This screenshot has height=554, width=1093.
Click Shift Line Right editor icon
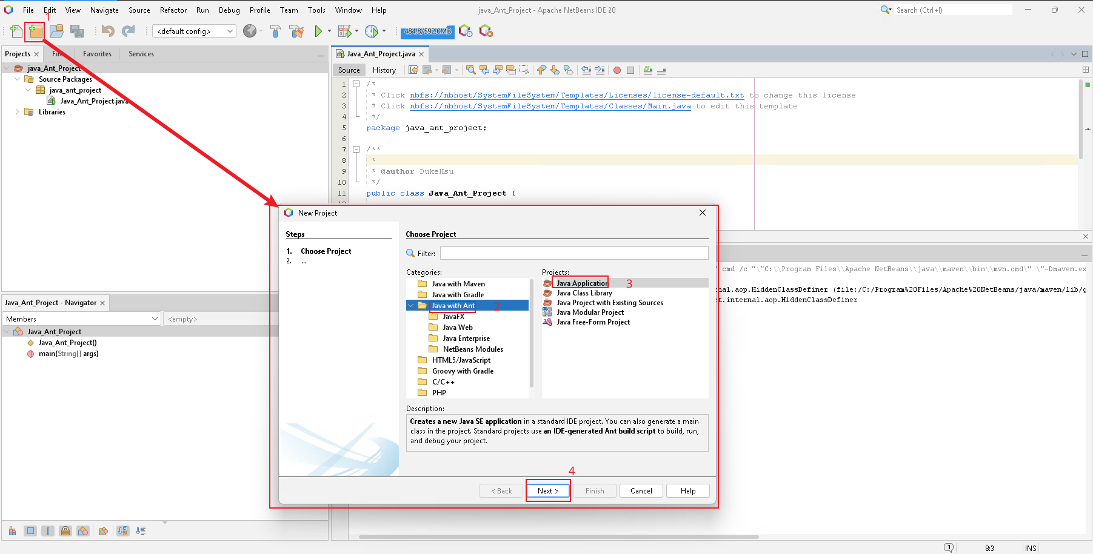point(600,70)
